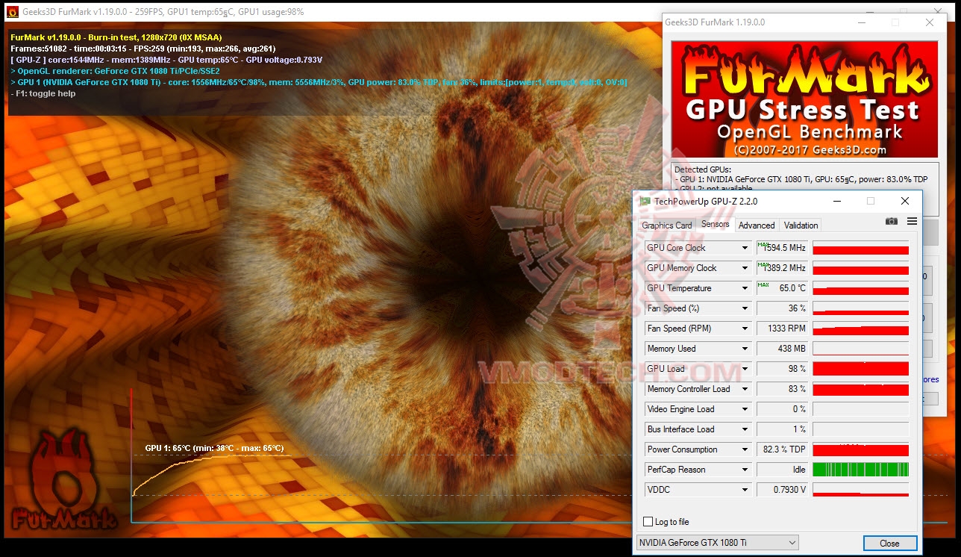Click the GPU Load history graph
This screenshot has height=557, width=961.
point(860,369)
